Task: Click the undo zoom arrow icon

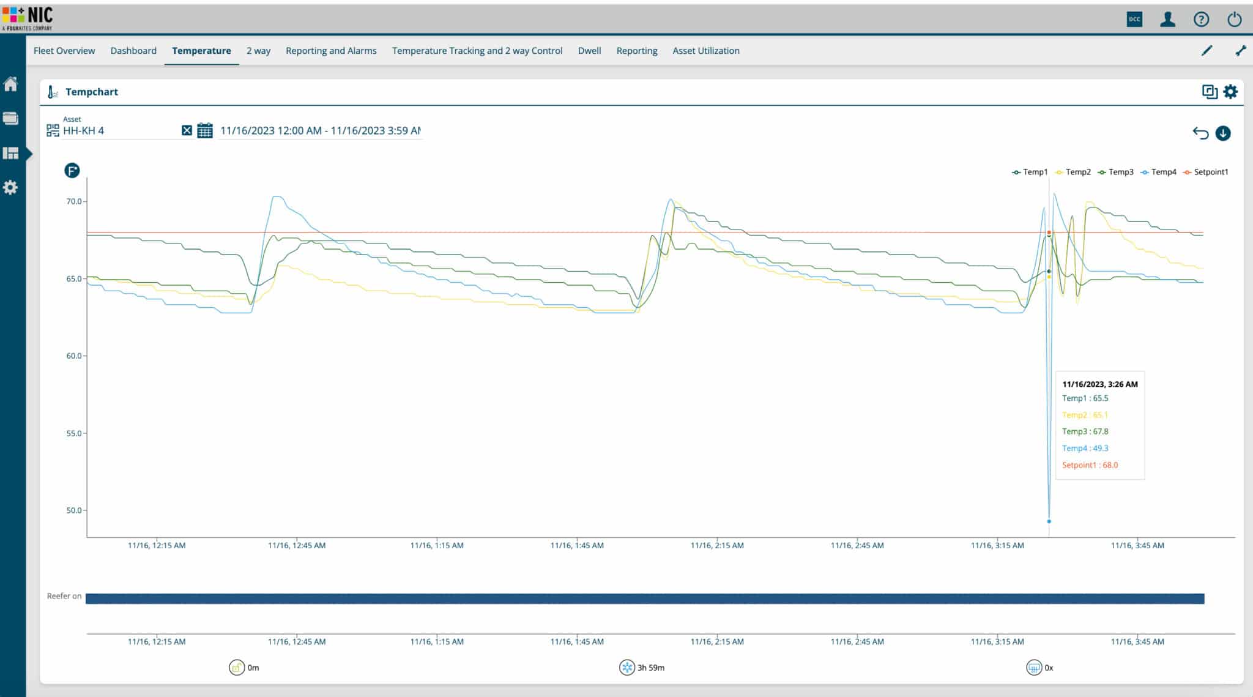Action: click(1200, 133)
